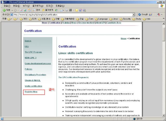
Task: Click the vertical scrollbar up arrow
Action: pyautogui.click(x=164, y=23)
